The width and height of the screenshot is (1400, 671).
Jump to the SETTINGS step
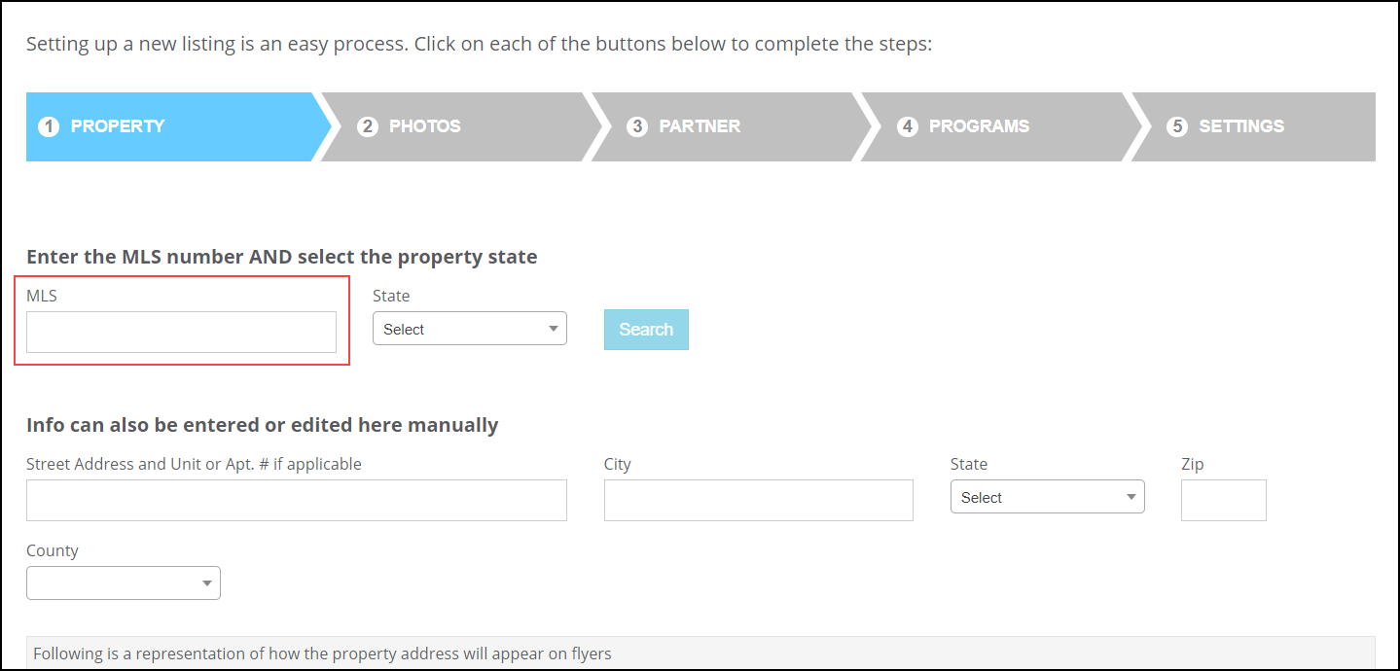click(1255, 126)
